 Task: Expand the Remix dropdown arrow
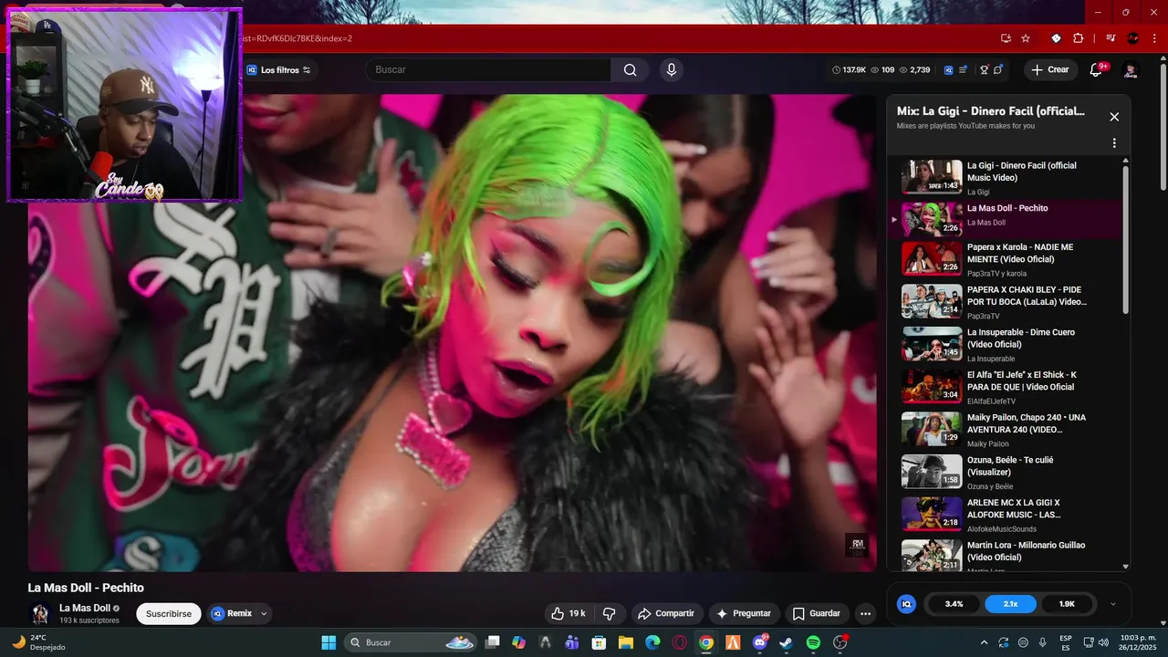264,614
